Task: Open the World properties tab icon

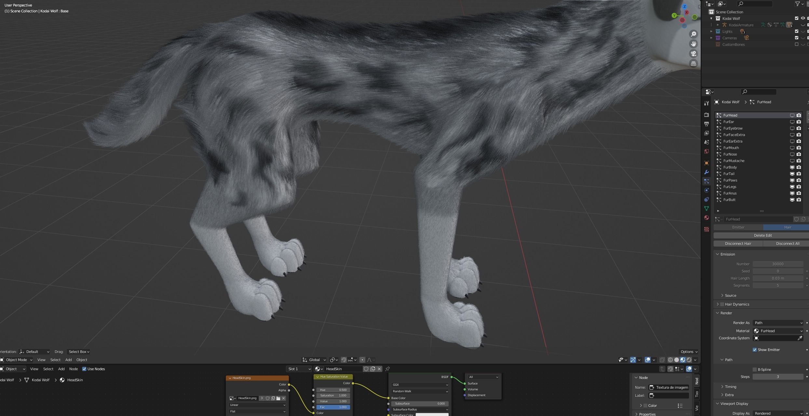Action: (706, 151)
